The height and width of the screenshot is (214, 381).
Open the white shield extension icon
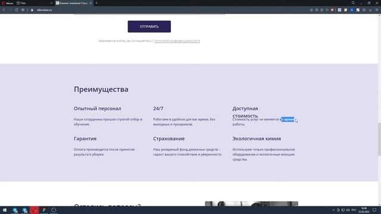pyautogui.click(x=345, y=10)
